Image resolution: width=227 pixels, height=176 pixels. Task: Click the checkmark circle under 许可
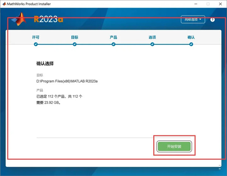tap(36, 44)
